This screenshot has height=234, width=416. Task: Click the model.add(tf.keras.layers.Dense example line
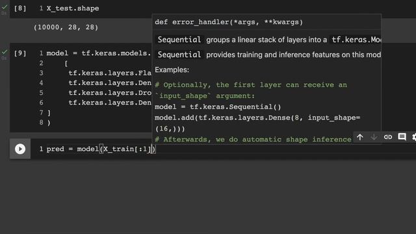[x=257, y=118]
